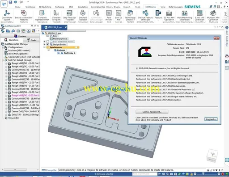Expand the Center Drill1 T49 operation
This screenshot has height=177, width=229.
point(6,112)
